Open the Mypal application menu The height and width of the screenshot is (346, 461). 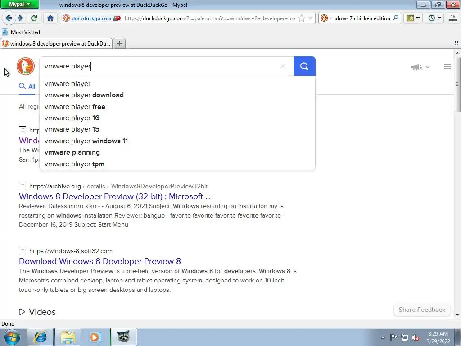tap(20, 4)
